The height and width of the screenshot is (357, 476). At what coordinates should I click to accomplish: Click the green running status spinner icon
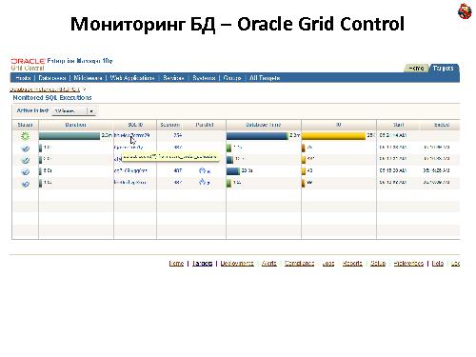click(25, 136)
